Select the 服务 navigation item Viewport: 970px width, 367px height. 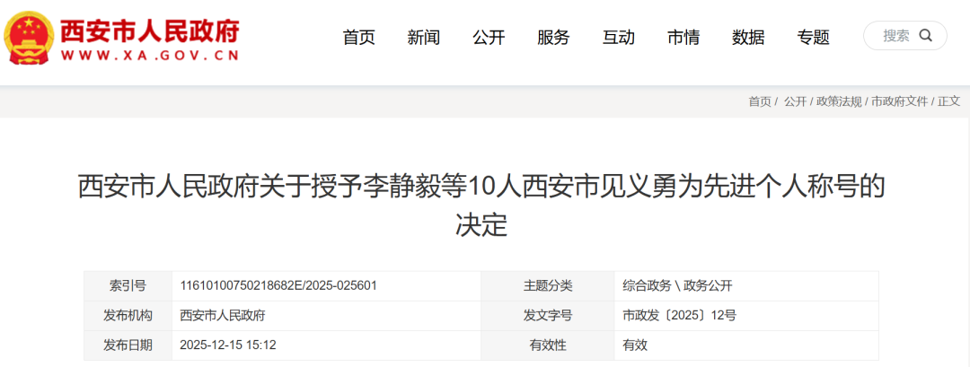[553, 38]
